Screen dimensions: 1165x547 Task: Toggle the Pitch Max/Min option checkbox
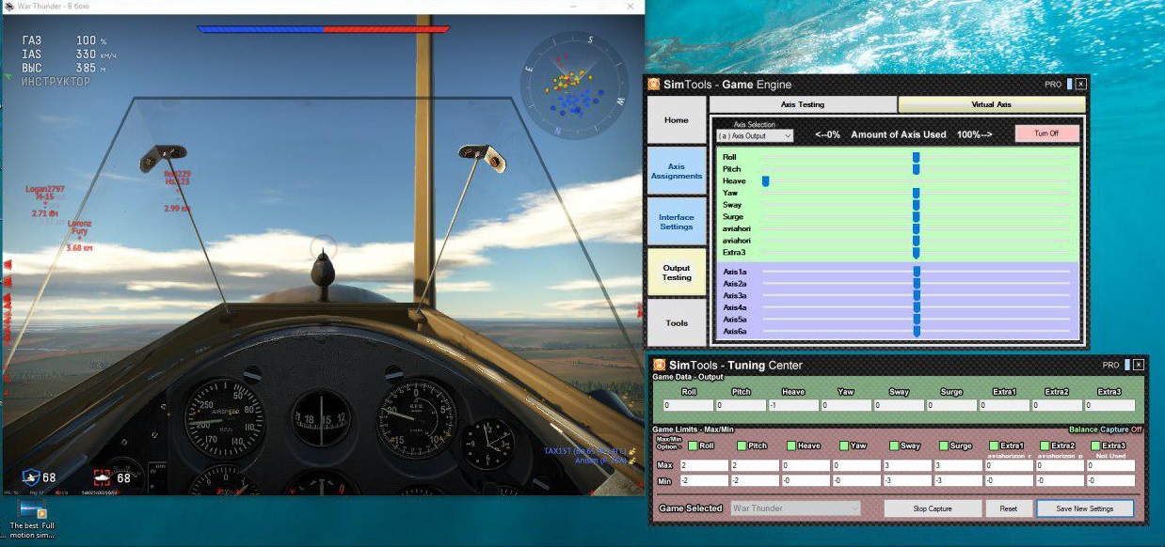tap(742, 445)
